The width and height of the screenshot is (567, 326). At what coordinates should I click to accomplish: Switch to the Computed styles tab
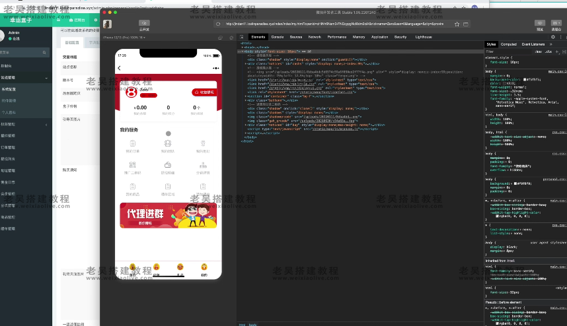point(509,44)
